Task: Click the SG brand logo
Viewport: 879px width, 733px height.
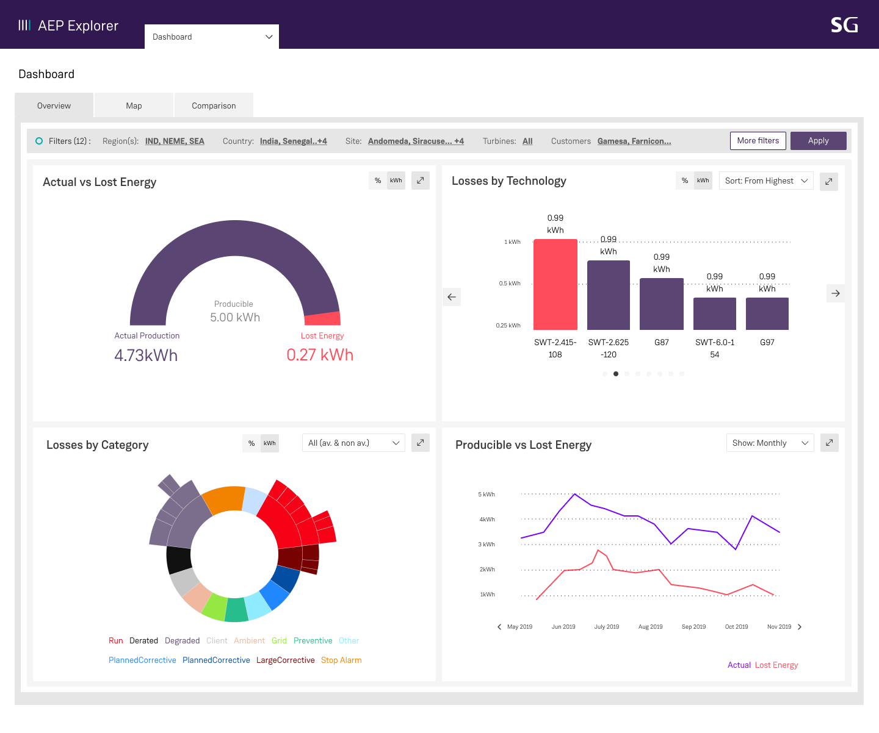Action: click(x=844, y=25)
